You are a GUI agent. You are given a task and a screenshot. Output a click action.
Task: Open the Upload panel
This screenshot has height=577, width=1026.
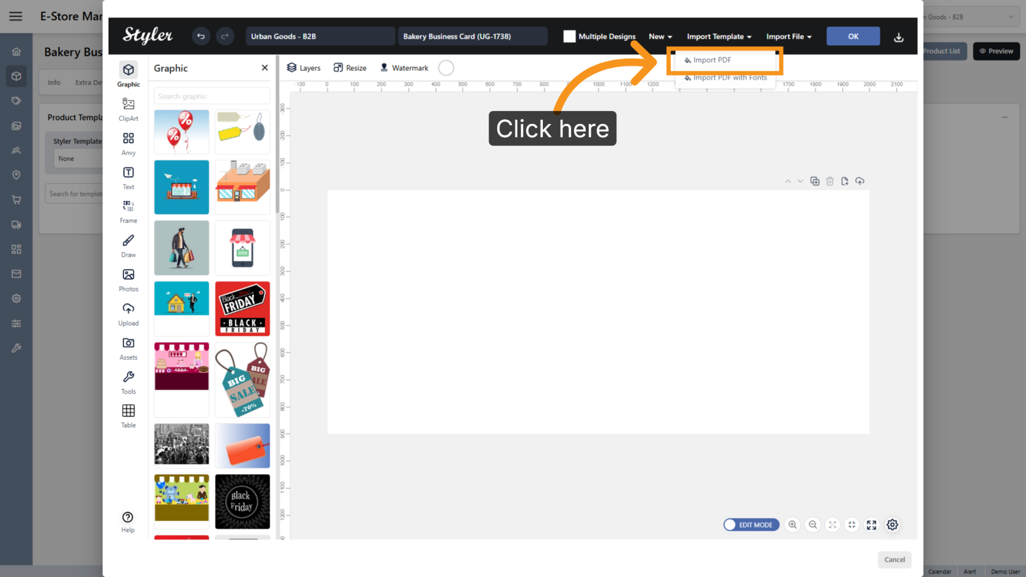click(128, 314)
